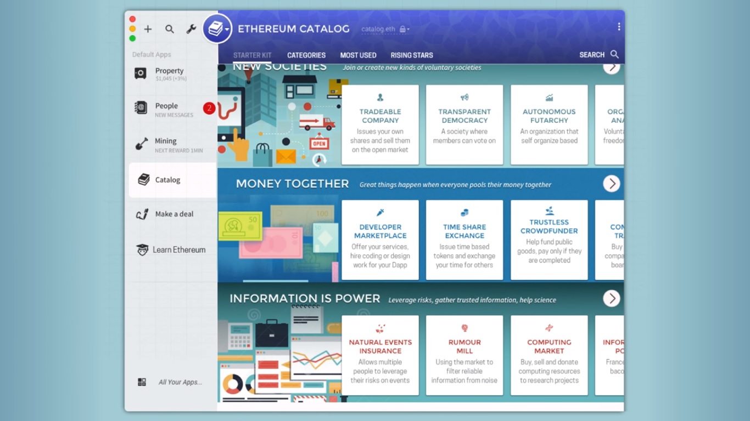The width and height of the screenshot is (750, 421).
Task: Select the Catalog books icon in sidebar
Action: pos(144,179)
